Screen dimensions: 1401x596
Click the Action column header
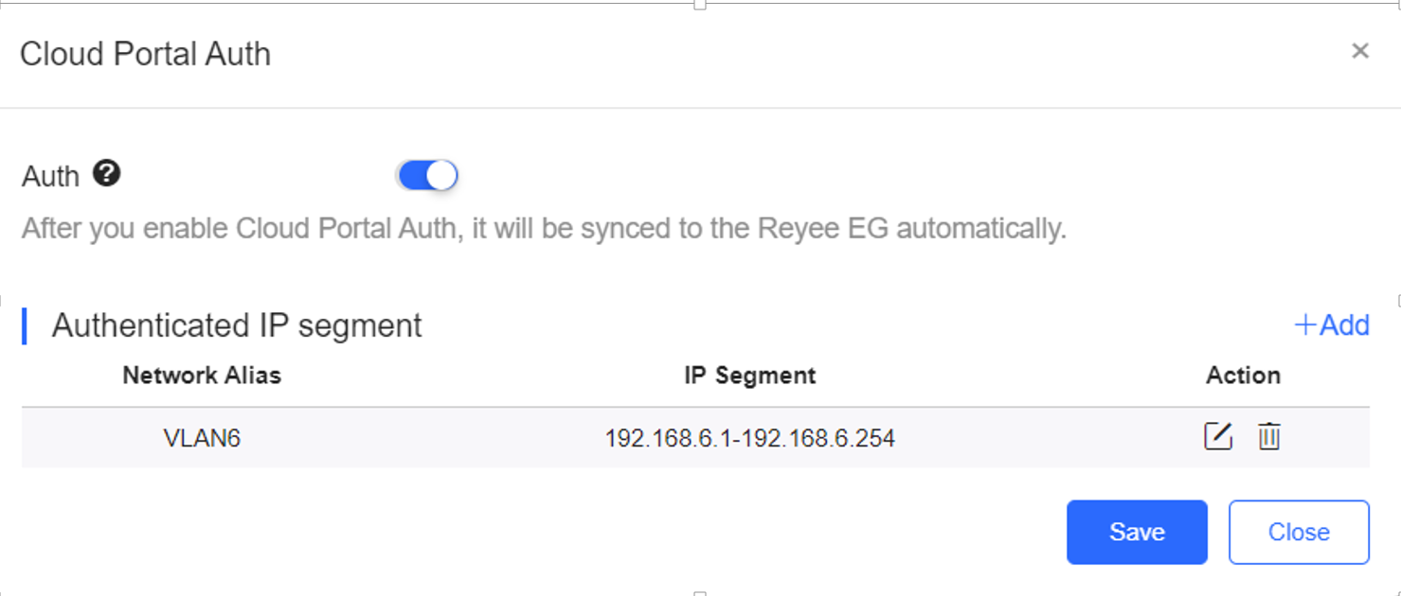[x=1243, y=376]
